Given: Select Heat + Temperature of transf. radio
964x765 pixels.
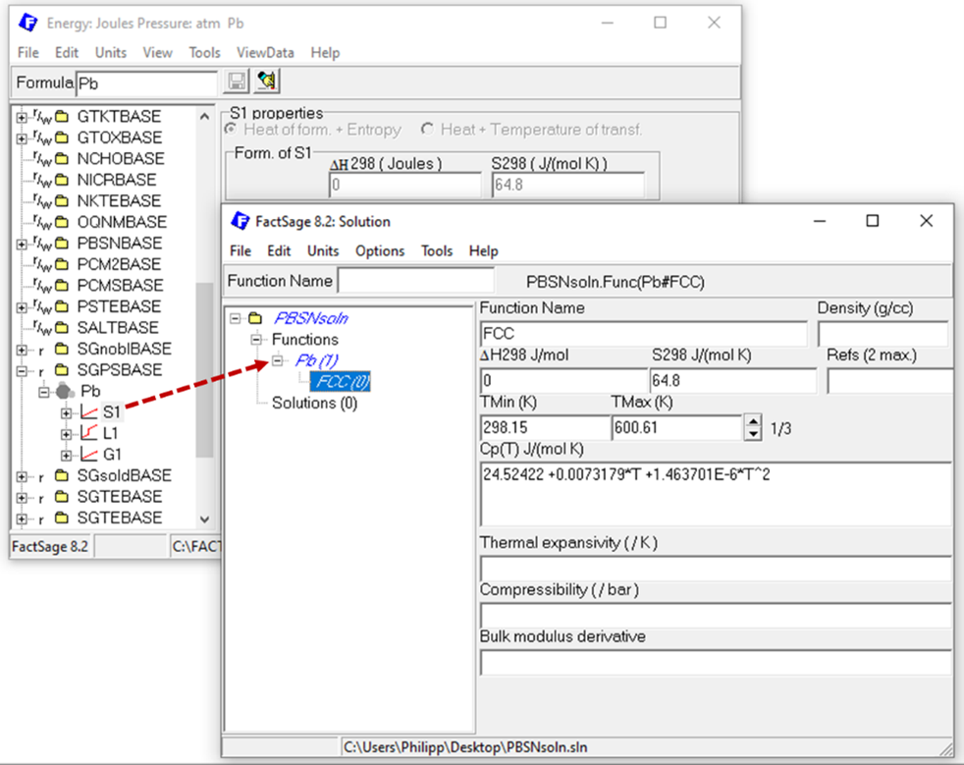Looking at the screenshot, I should pos(427,130).
